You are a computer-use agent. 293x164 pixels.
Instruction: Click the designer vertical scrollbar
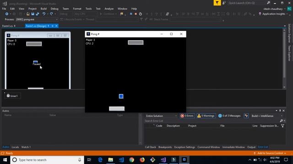284,59
